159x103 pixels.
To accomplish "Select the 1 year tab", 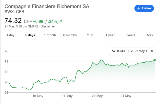I will click(110, 35).
